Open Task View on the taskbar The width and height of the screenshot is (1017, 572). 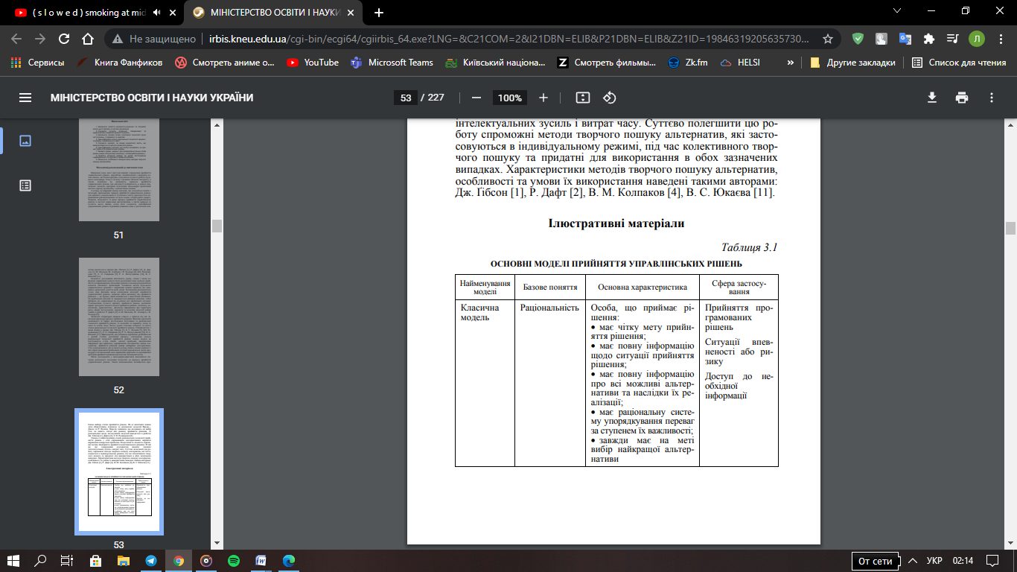click(66, 560)
